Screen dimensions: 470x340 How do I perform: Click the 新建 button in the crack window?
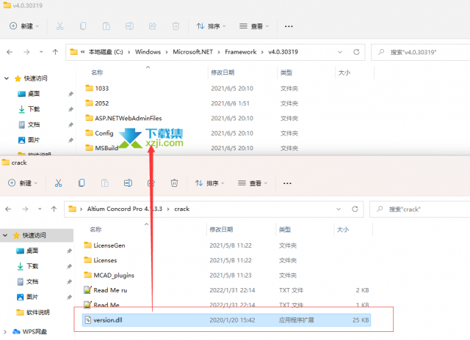coord(24,182)
